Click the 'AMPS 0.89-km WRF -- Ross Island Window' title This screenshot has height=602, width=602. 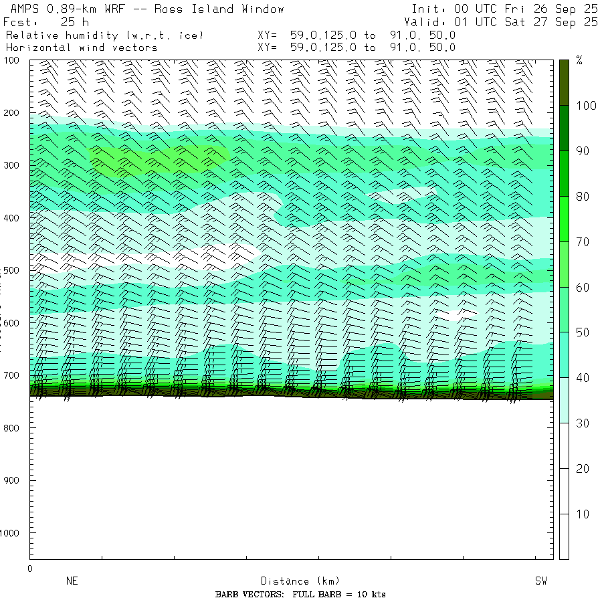point(147,9)
